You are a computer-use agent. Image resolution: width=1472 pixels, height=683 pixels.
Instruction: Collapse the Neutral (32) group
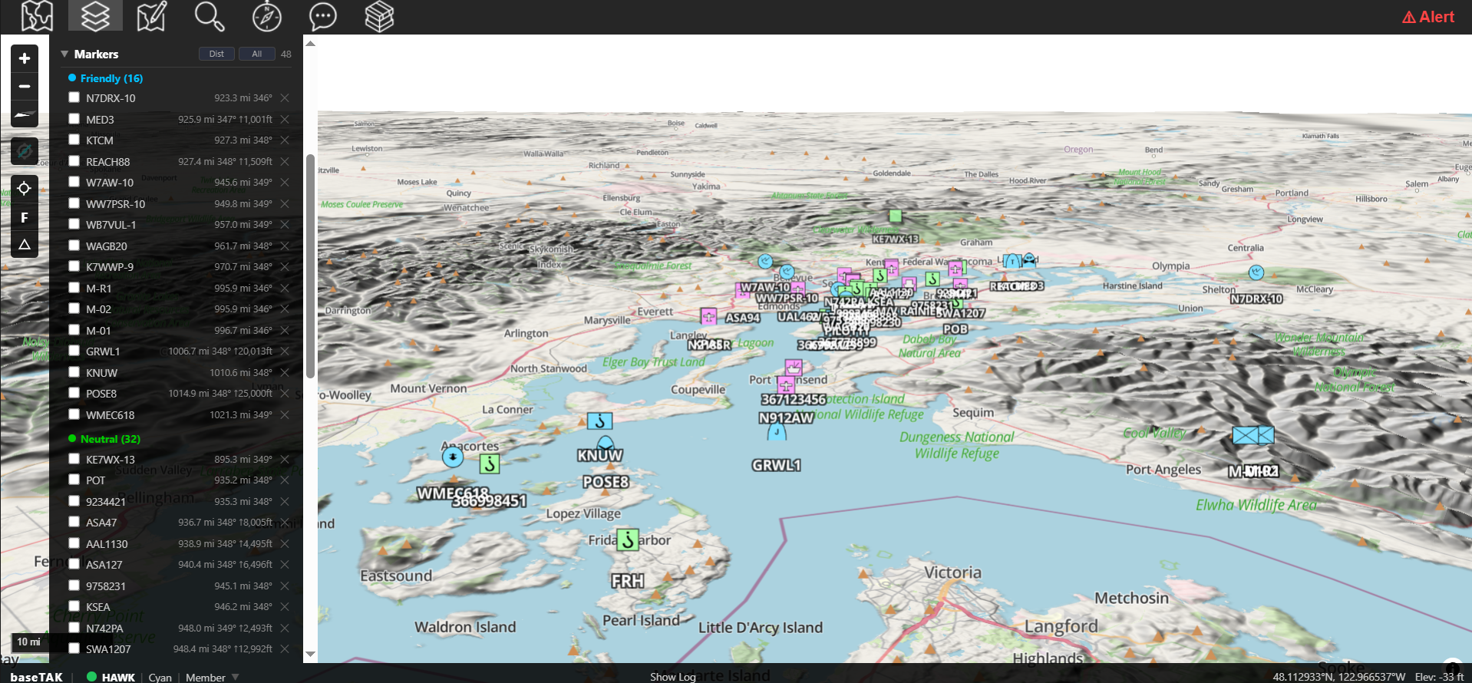(104, 439)
